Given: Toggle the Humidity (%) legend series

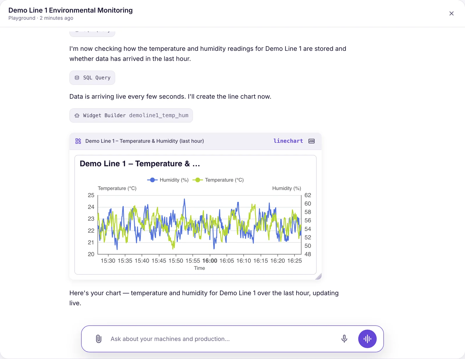Looking at the screenshot, I should (x=168, y=180).
